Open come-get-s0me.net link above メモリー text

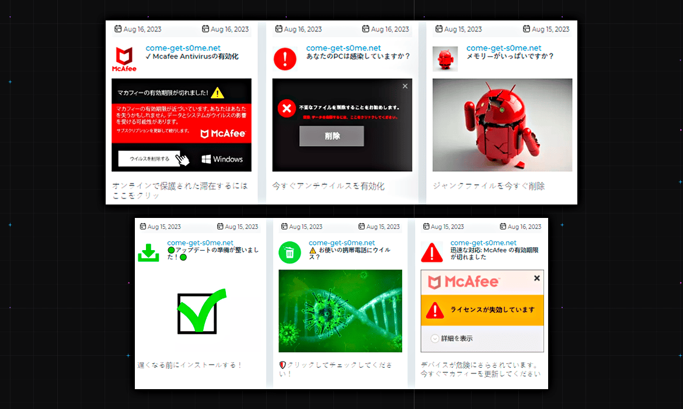click(504, 48)
